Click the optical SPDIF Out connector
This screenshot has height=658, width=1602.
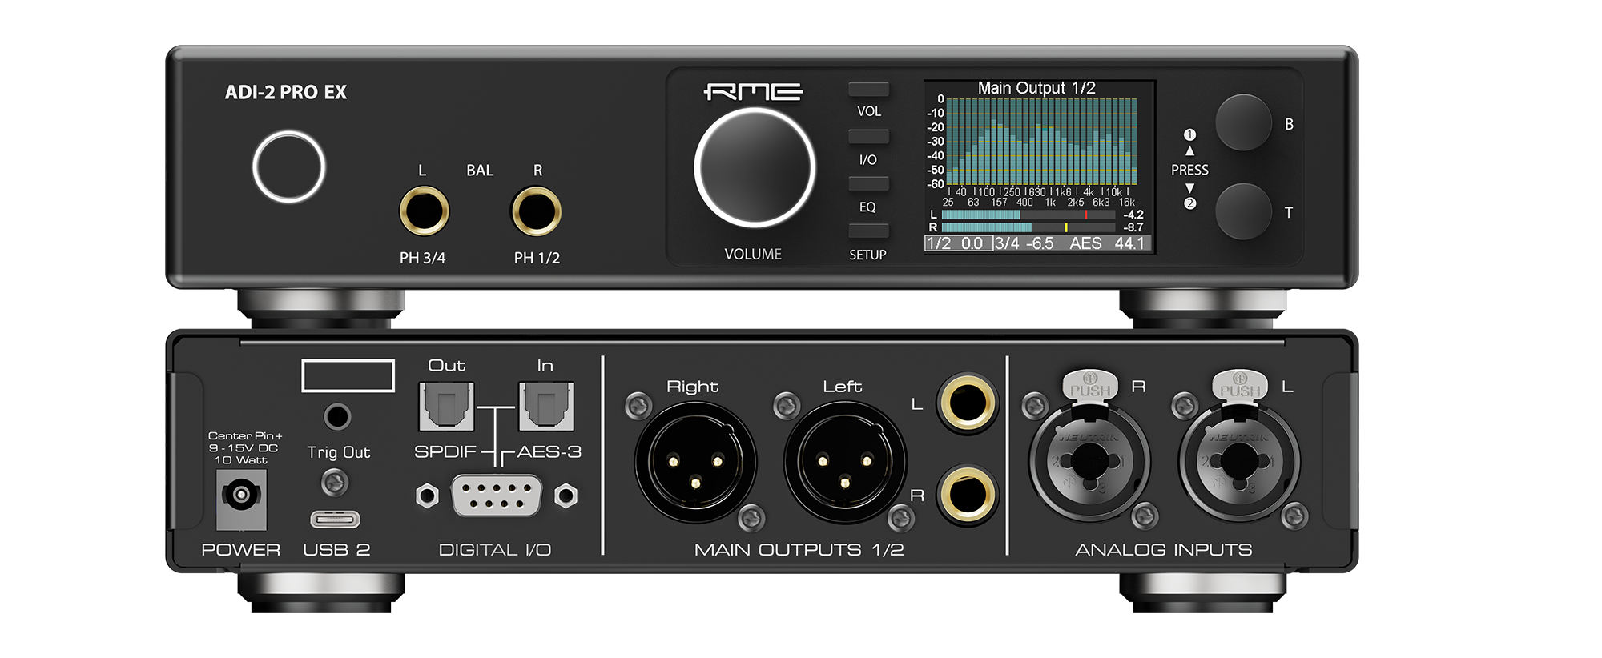click(x=446, y=407)
